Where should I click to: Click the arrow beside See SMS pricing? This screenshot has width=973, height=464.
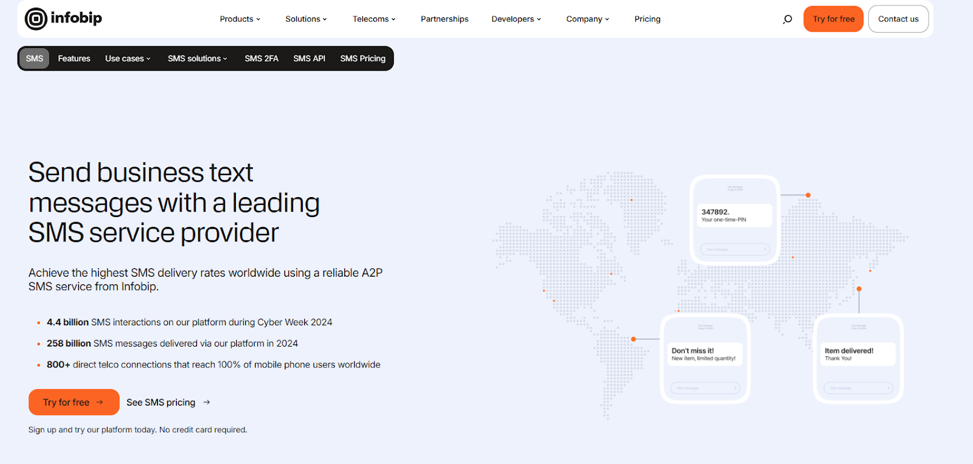pos(207,402)
